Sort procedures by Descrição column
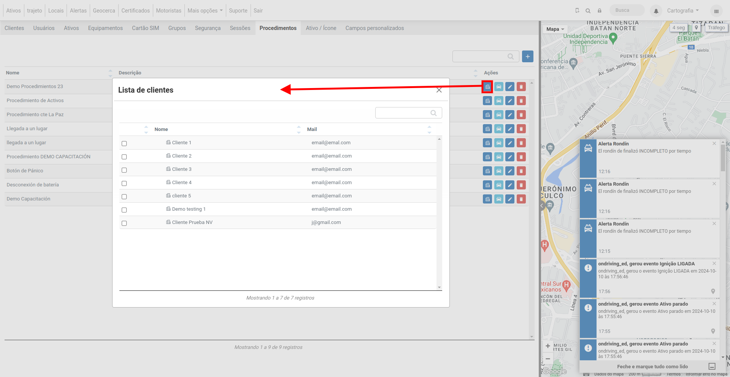730x377 pixels. pyautogui.click(x=297, y=73)
